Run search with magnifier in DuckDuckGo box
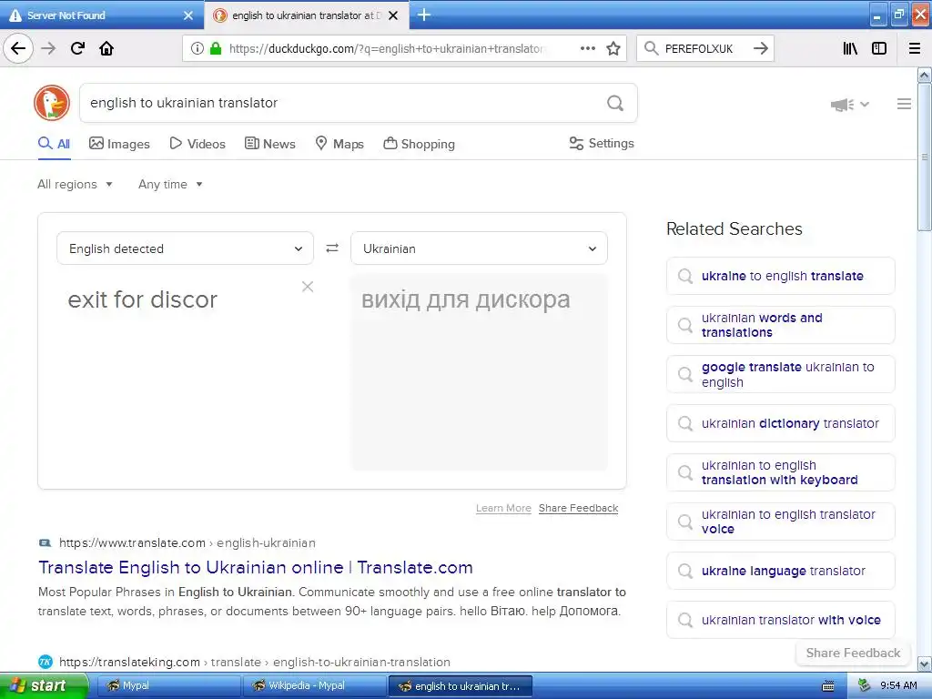This screenshot has height=699, width=932. tap(615, 104)
